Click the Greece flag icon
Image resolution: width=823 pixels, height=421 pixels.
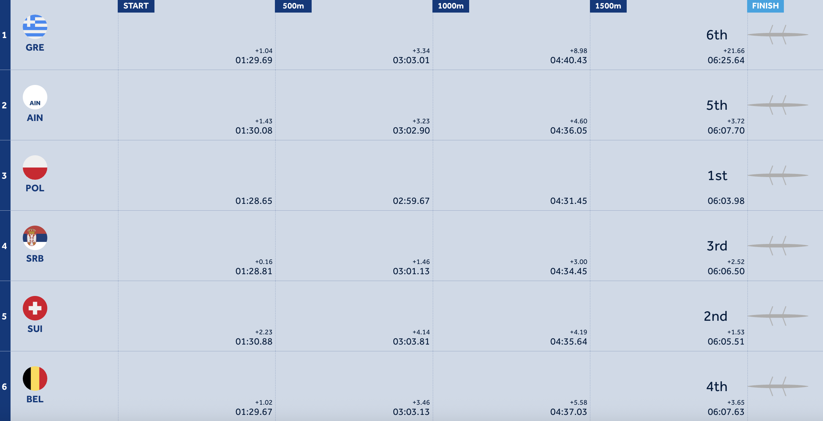click(35, 27)
